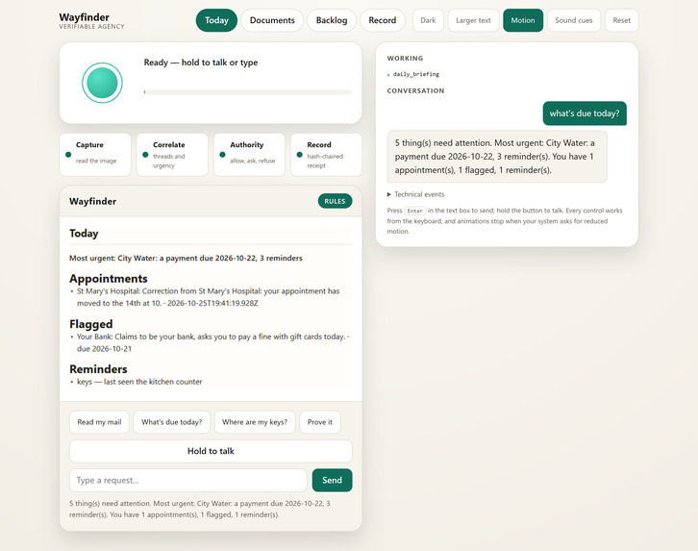Open the RULES badge button

pos(335,201)
